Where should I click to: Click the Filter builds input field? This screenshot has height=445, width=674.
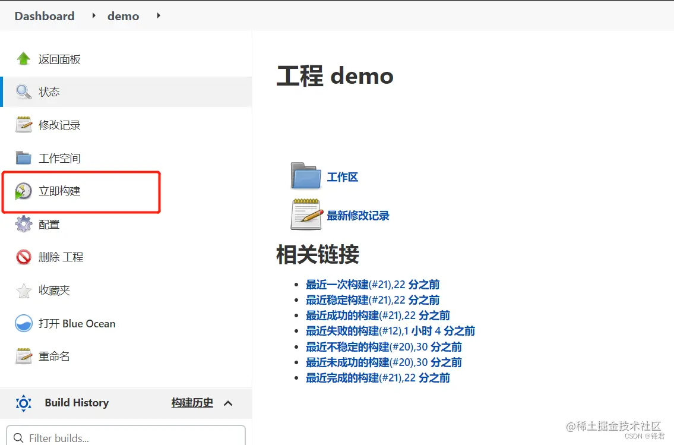pyautogui.click(x=126, y=437)
